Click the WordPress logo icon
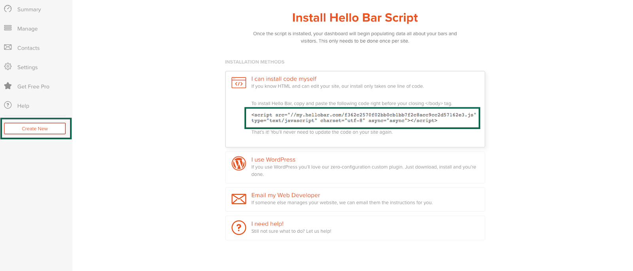Image resolution: width=633 pixels, height=271 pixels. point(239,163)
